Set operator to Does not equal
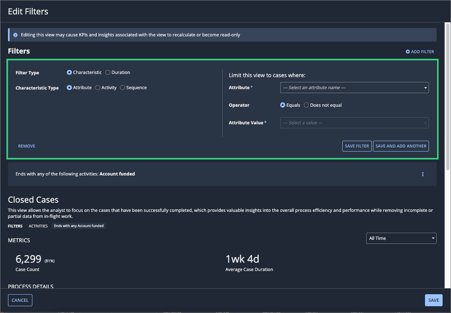The height and width of the screenshot is (313, 451). point(306,105)
